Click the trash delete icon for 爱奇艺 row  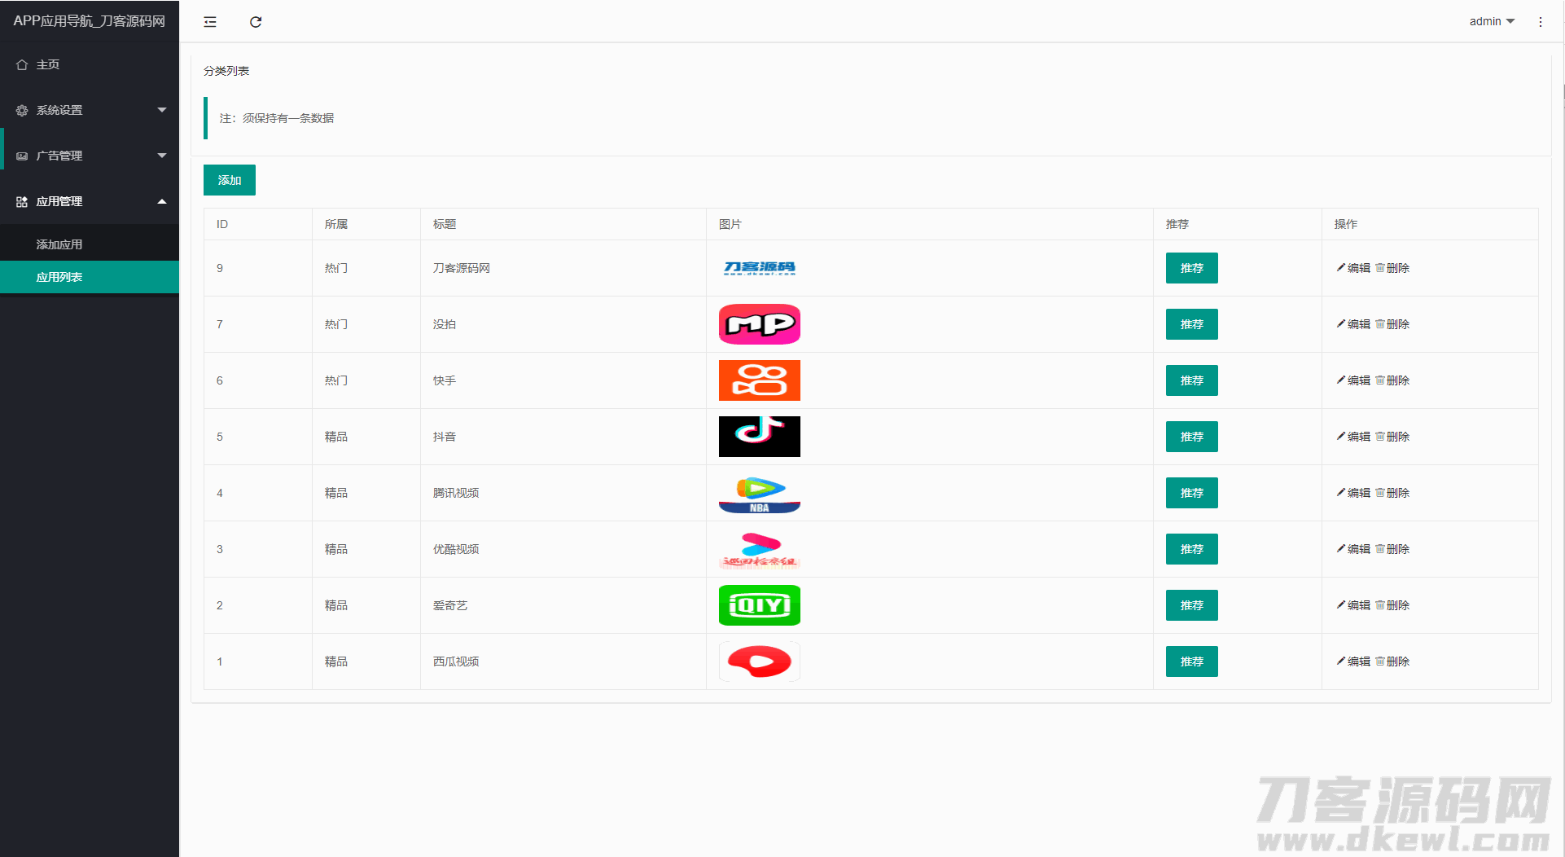click(1380, 605)
